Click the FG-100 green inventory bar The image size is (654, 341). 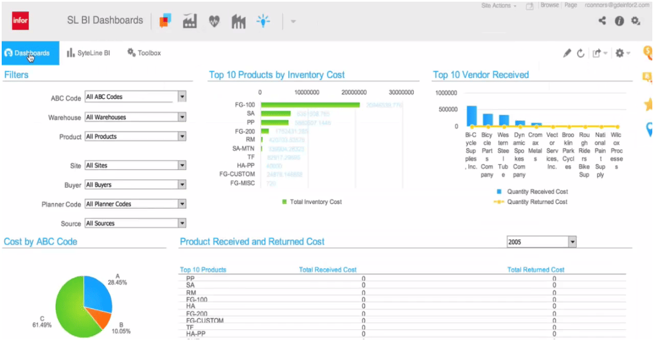point(310,104)
